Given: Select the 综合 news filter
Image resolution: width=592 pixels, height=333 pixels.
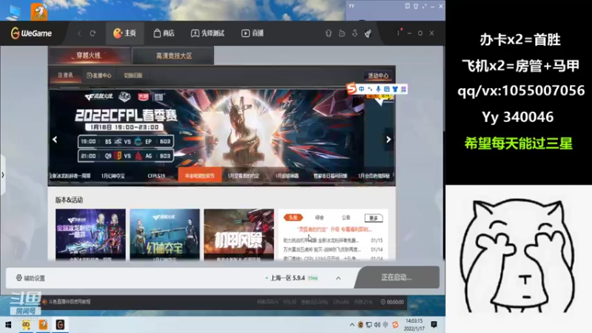Looking at the screenshot, I should click(x=320, y=218).
